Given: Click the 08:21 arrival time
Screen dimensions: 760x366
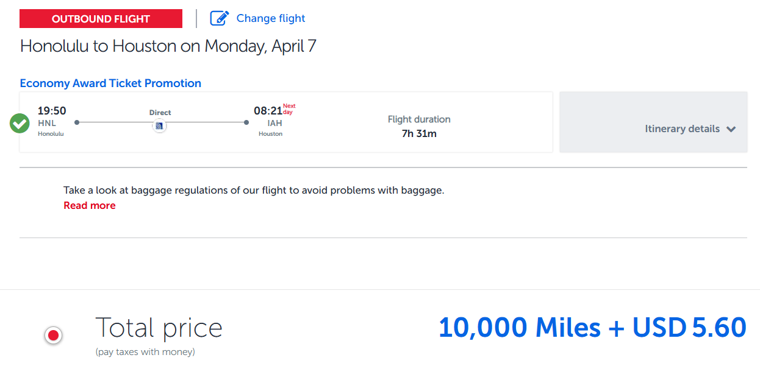Looking at the screenshot, I should pyautogui.click(x=268, y=111).
